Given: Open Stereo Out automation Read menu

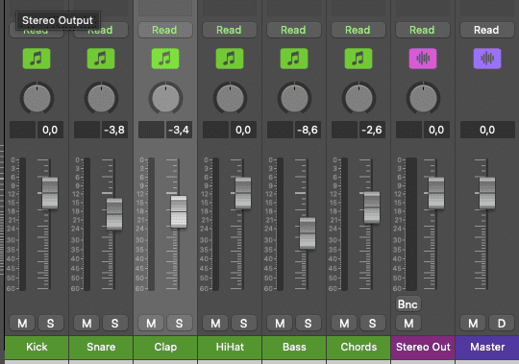Looking at the screenshot, I should click(423, 30).
